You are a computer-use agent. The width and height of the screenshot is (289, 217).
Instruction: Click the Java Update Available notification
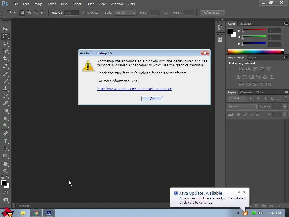pos(210,198)
